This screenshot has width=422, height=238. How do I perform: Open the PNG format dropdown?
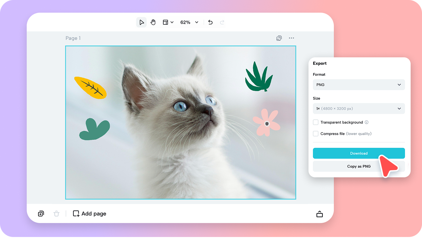pyautogui.click(x=359, y=85)
